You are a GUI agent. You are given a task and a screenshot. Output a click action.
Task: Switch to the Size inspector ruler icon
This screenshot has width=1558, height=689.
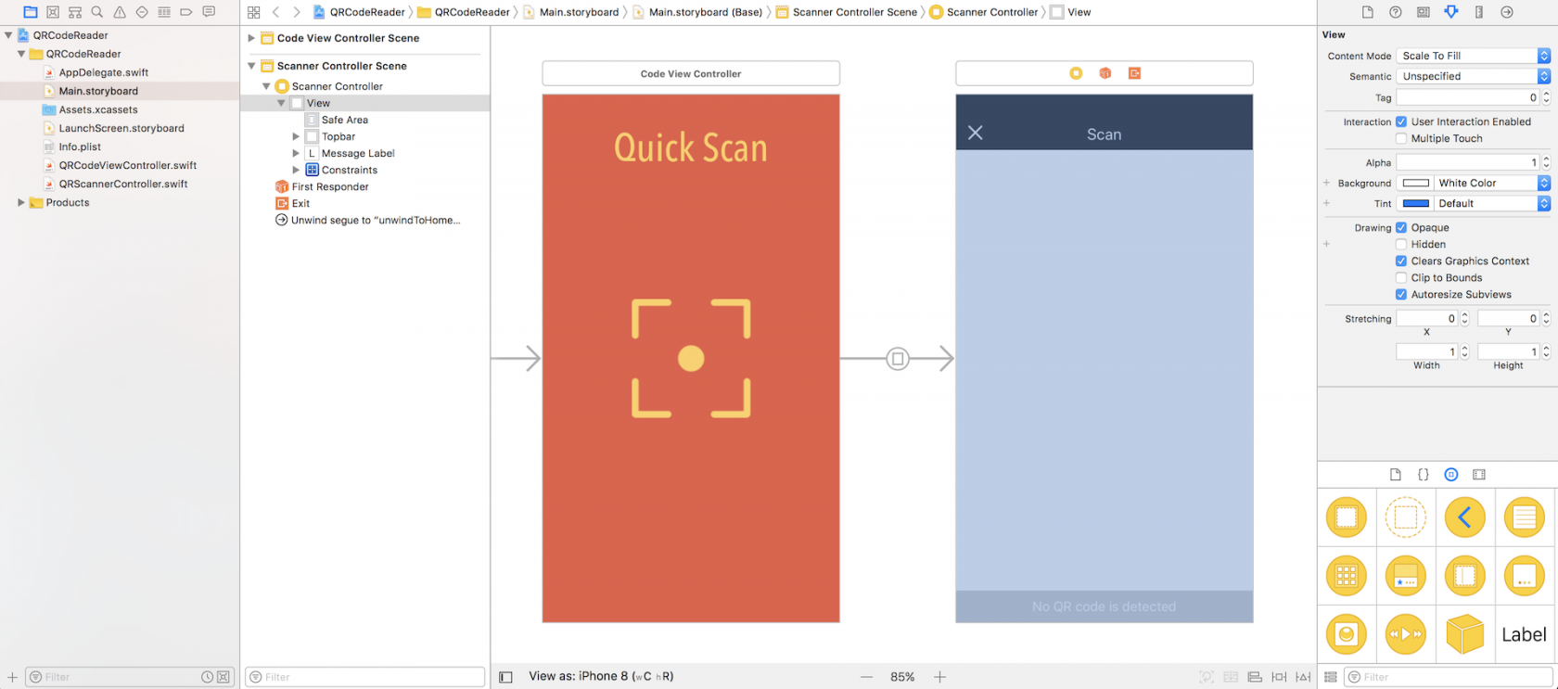pyautogui.click(x=1479, y=12)
